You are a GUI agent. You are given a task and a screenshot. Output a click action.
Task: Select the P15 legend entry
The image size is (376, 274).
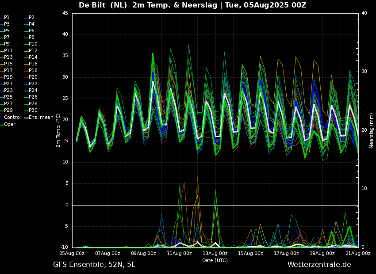[8, 64]
